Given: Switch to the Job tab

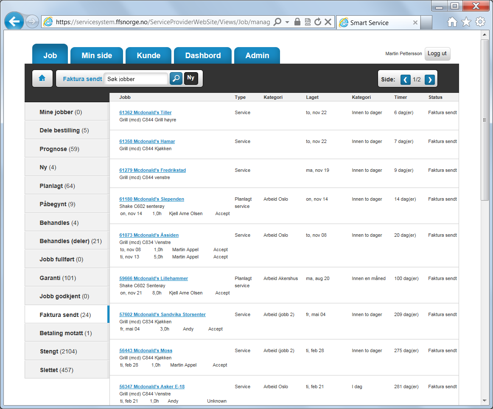Looking at the screenshot, I should tap(50, 54).
